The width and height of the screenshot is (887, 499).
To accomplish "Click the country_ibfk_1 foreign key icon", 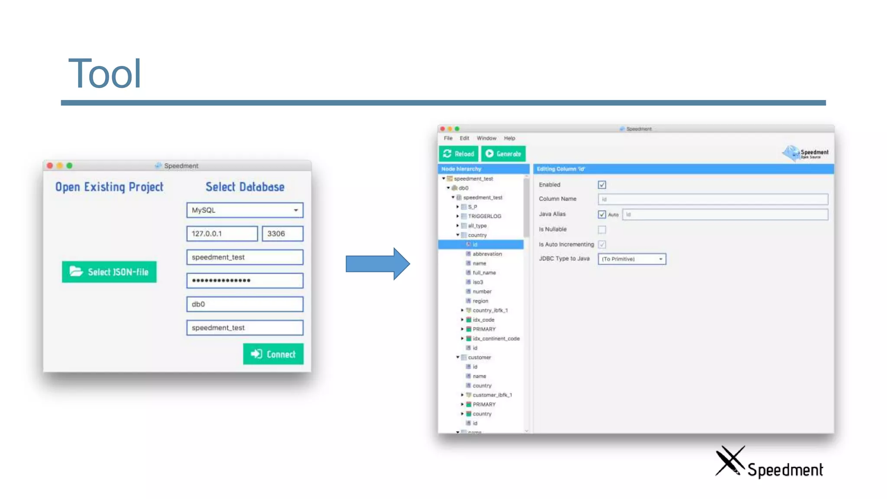I will [x=468, y=310].
